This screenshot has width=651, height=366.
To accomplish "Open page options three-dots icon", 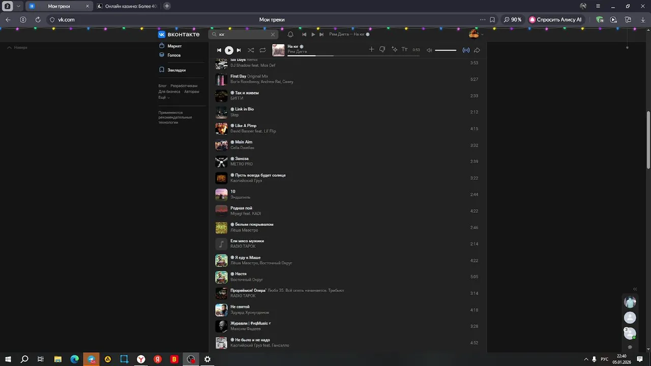I will (x=483, y=20).
